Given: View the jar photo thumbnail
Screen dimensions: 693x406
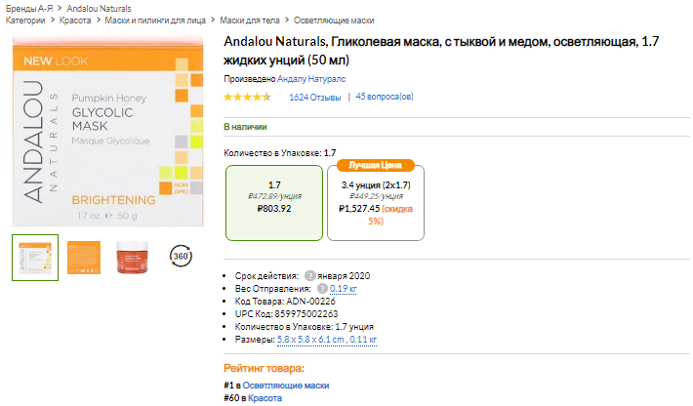Looking at the screenshot, I should [132, 257].
